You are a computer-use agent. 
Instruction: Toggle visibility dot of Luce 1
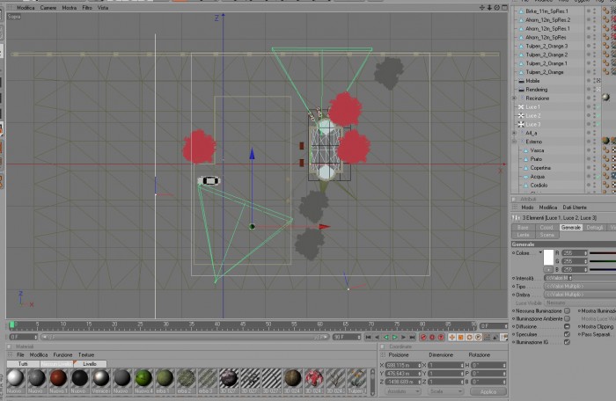coord(589,106)
